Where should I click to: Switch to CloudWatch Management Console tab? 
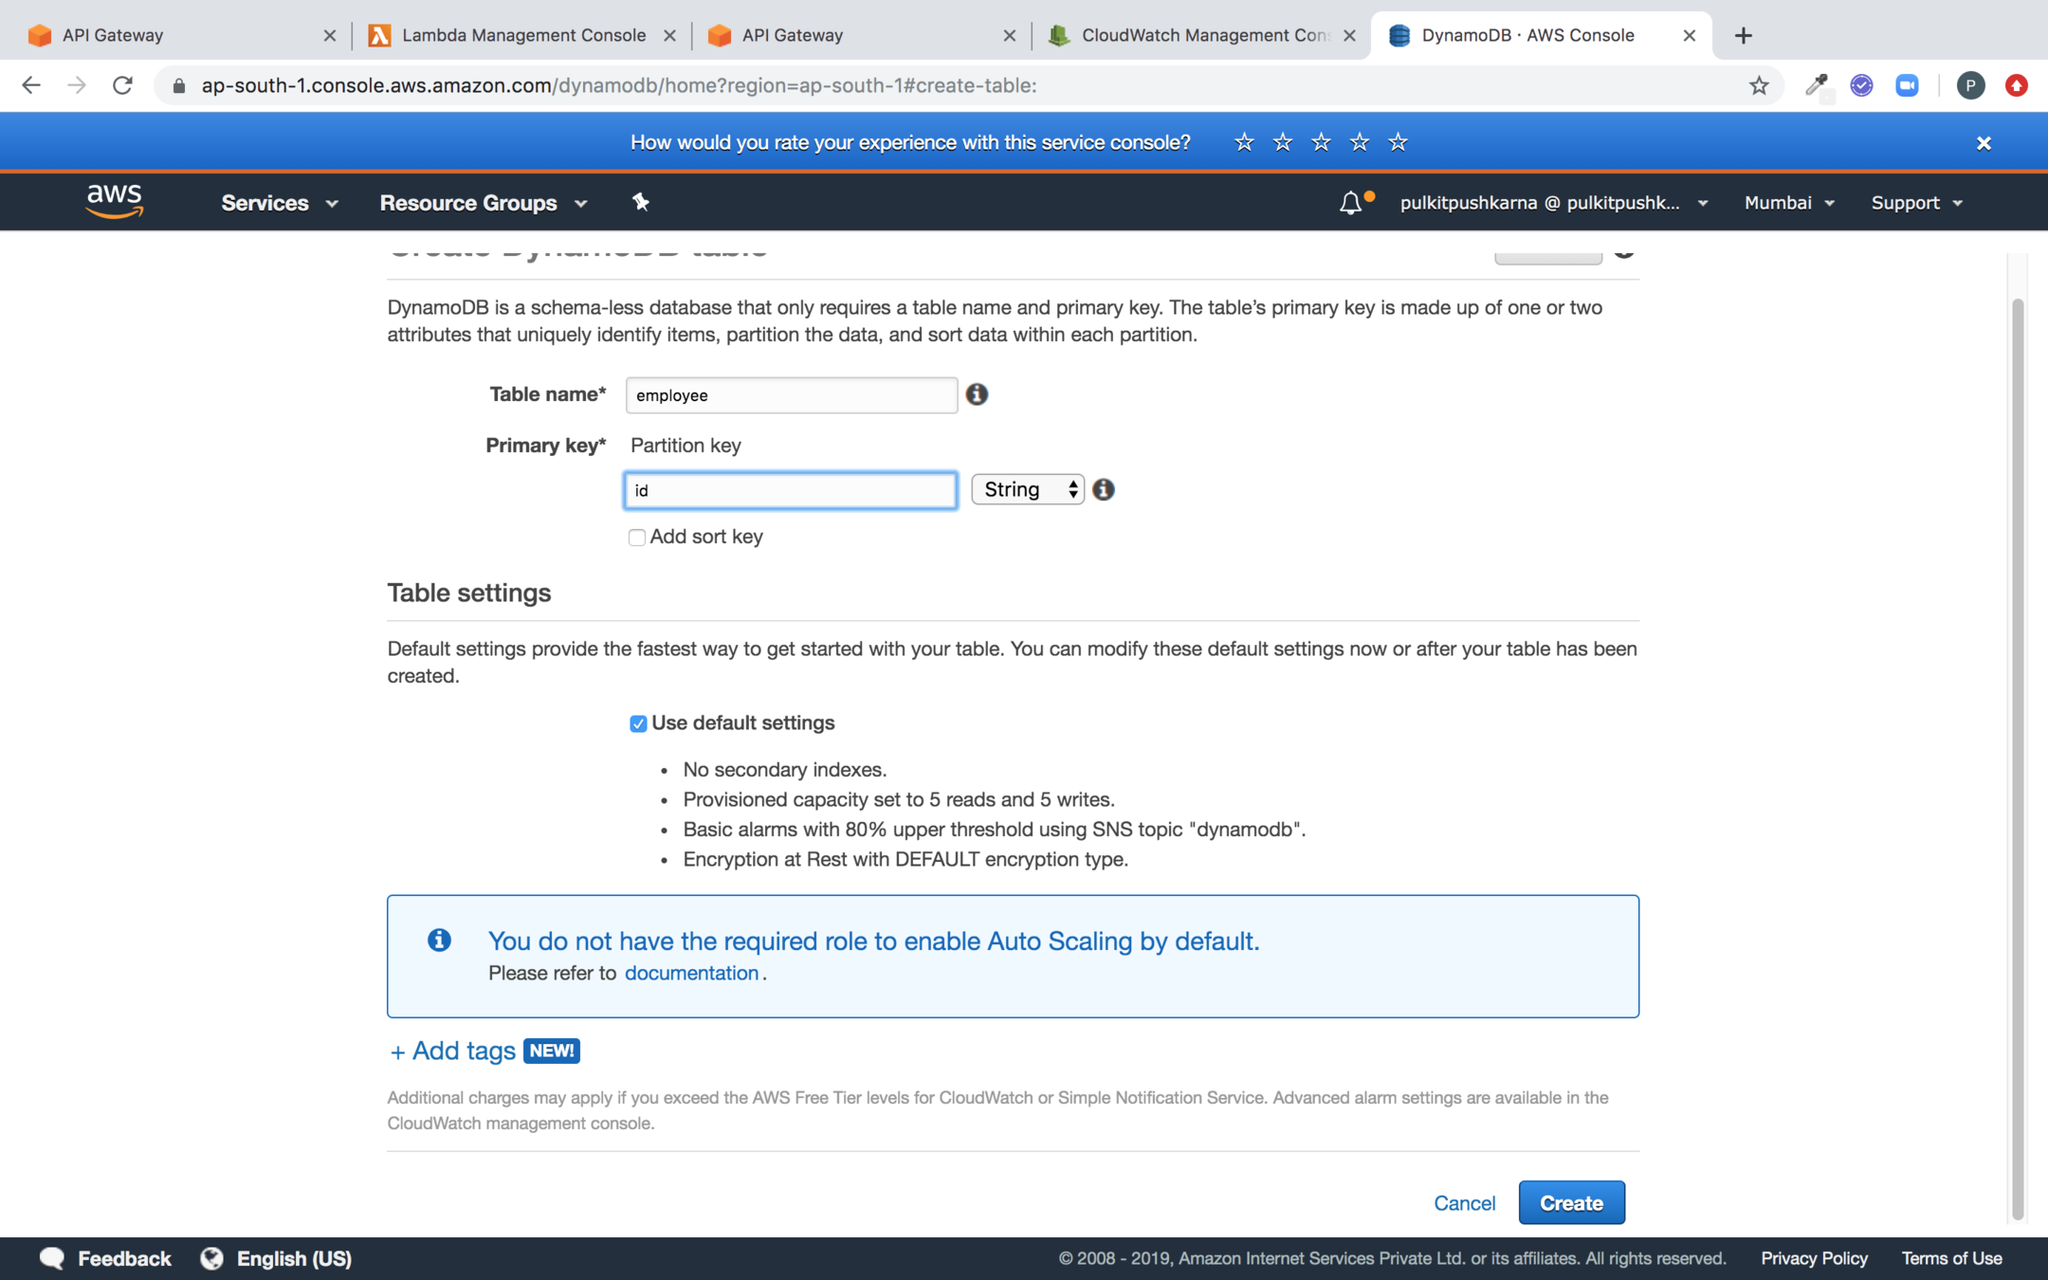click(1202, 35)
